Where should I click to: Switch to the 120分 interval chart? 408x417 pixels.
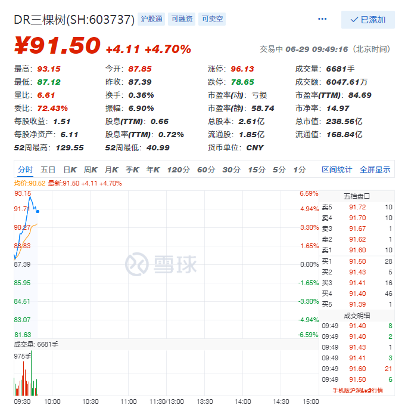tap(178, 170)
